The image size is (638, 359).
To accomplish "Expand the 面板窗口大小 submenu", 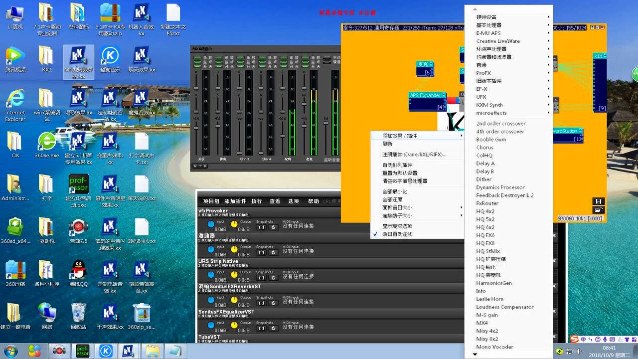I will click(x=418, y=207).
